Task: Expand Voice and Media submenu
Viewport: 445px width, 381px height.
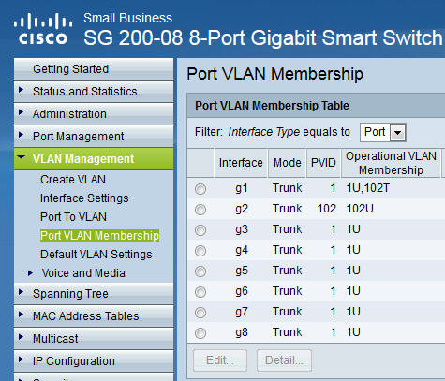Action: tap(83, 273)
